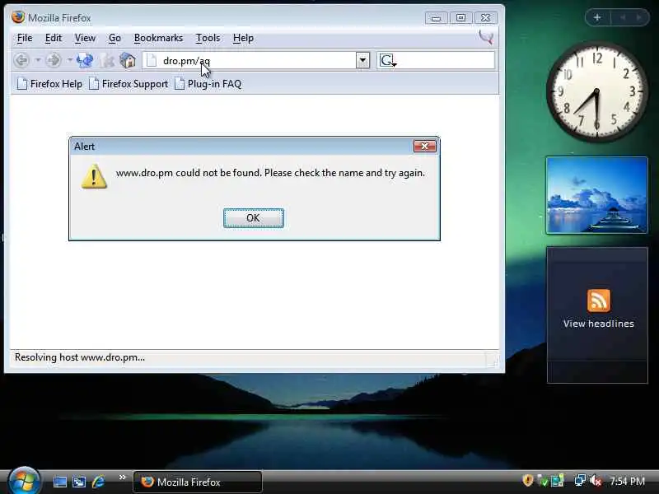The width and height of the screenshot is (659, 494).
Task: Go to the Home page icon
Action: (x=128, y=60)
